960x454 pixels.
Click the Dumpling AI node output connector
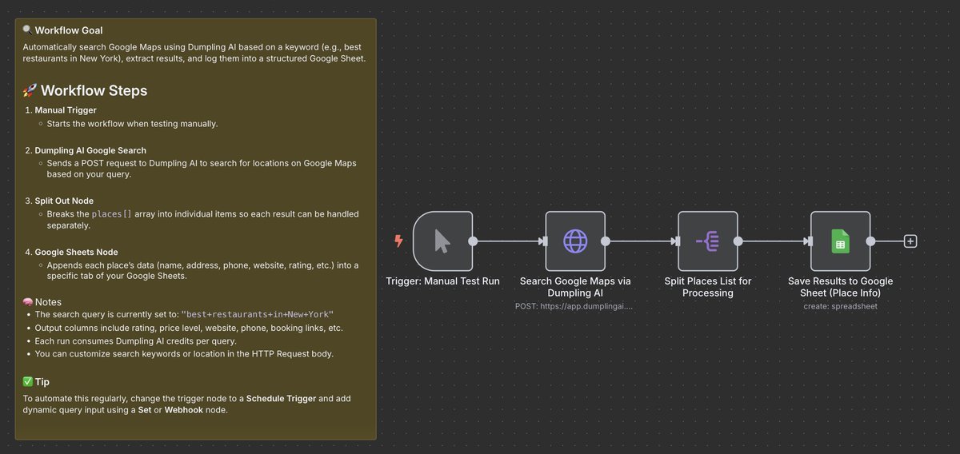coord(606,241)
